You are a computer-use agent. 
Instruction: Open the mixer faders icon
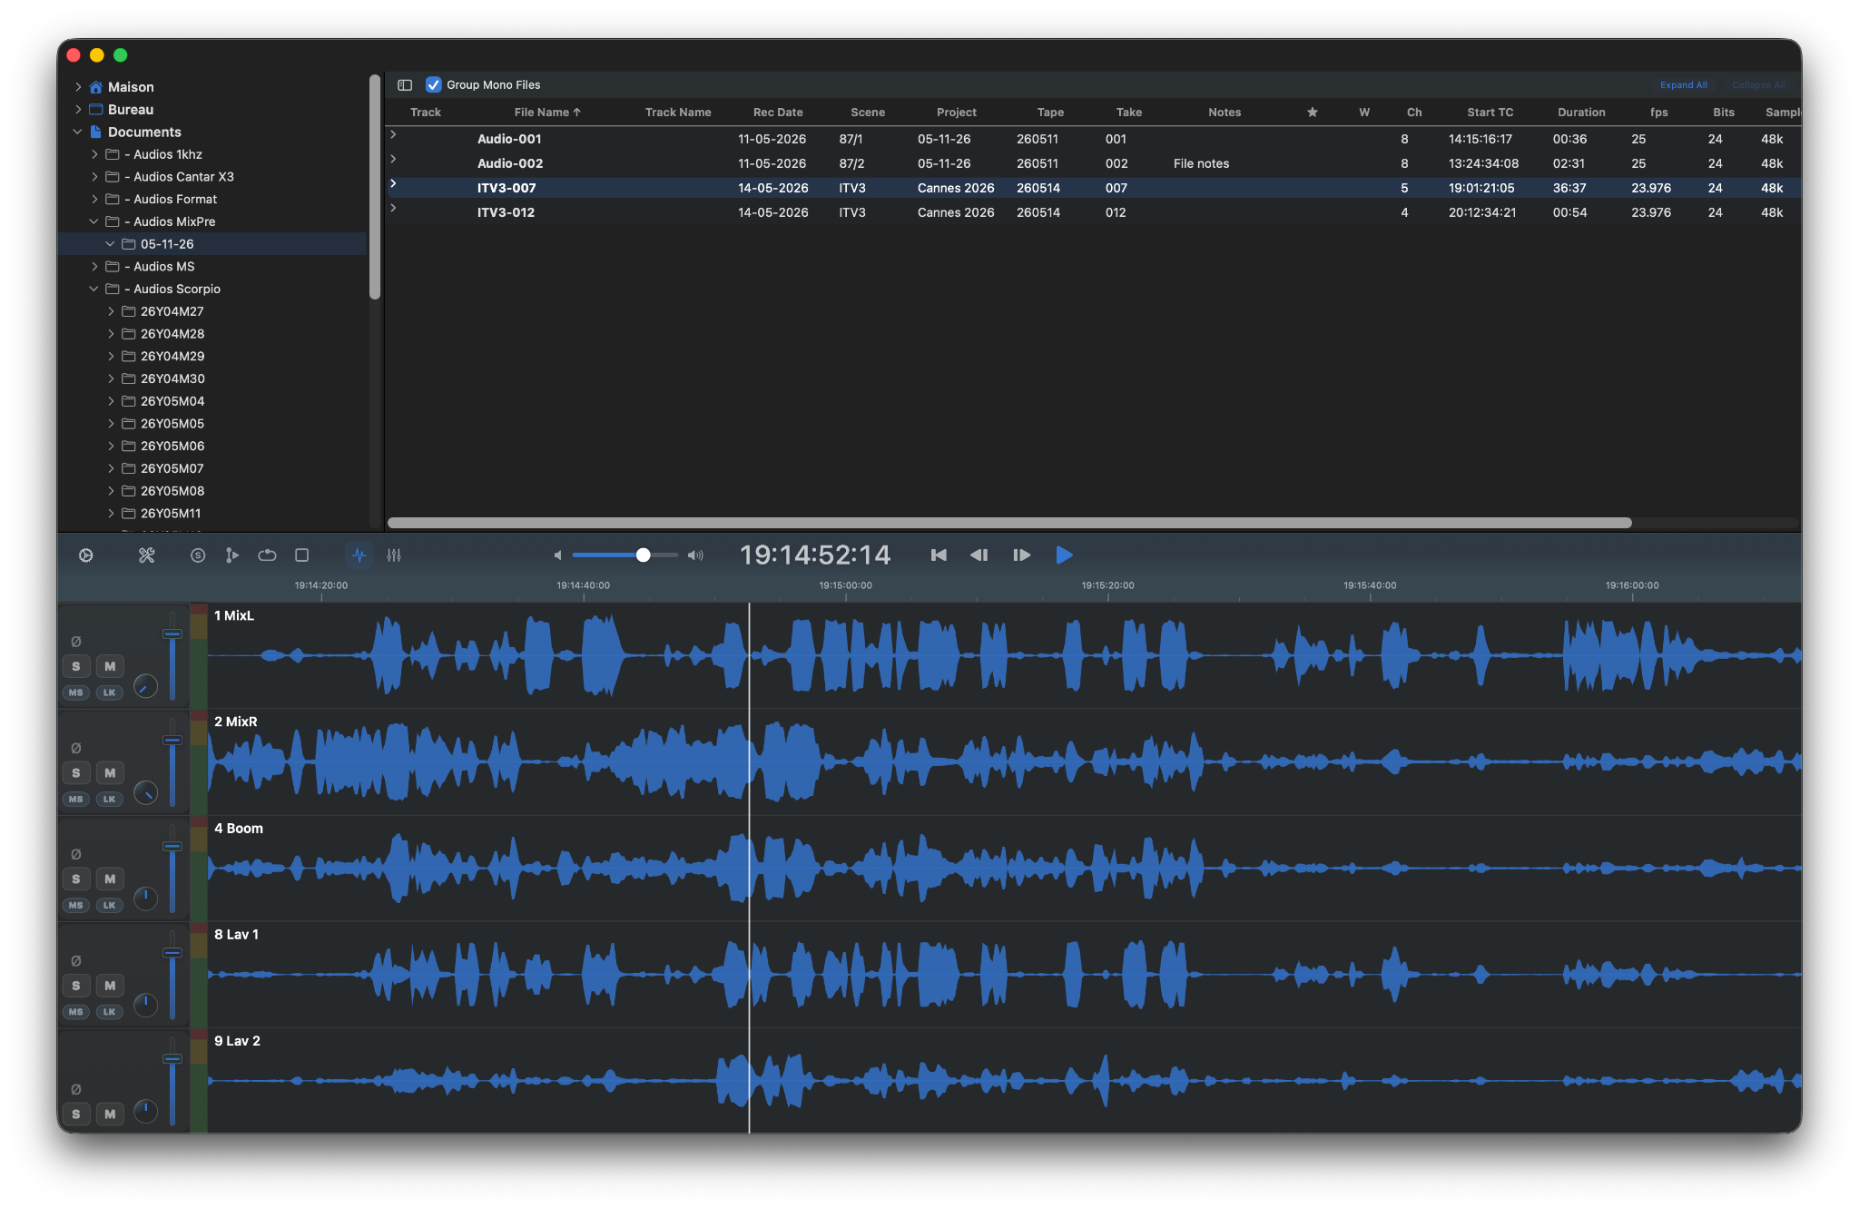click(x=394, y=555)
